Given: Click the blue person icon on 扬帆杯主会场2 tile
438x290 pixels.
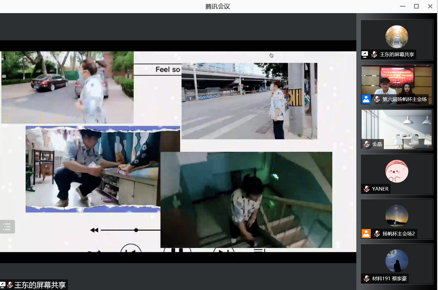Looking at the screenshot, I should click(366, 234).
